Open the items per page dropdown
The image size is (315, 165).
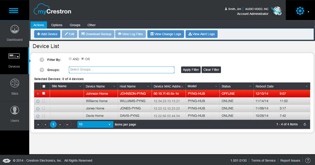pos(95,124)
